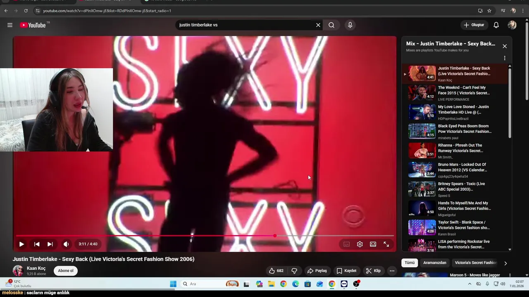Open Hands To Myself/Me And My Girls
The height and width of the screenshot is (297, 529).
pyautogui.click(x=455, y=208)
